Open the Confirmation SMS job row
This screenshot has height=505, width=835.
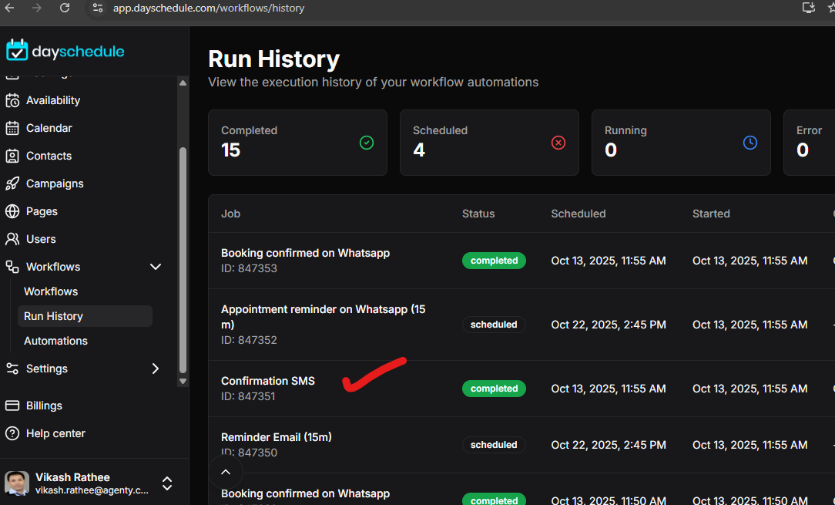[x=268, y=381]
